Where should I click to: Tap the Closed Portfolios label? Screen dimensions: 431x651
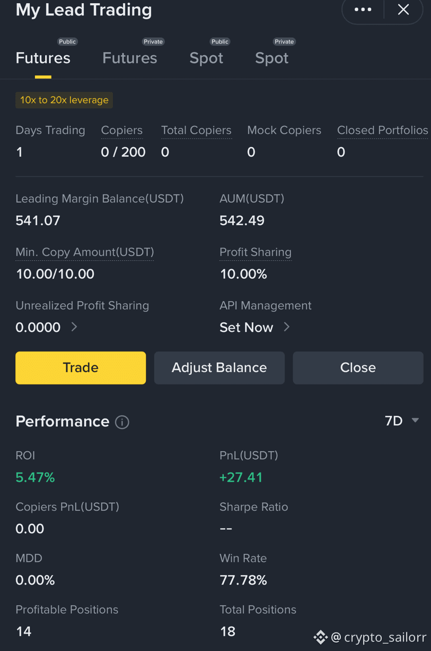[x=382, y=131]
